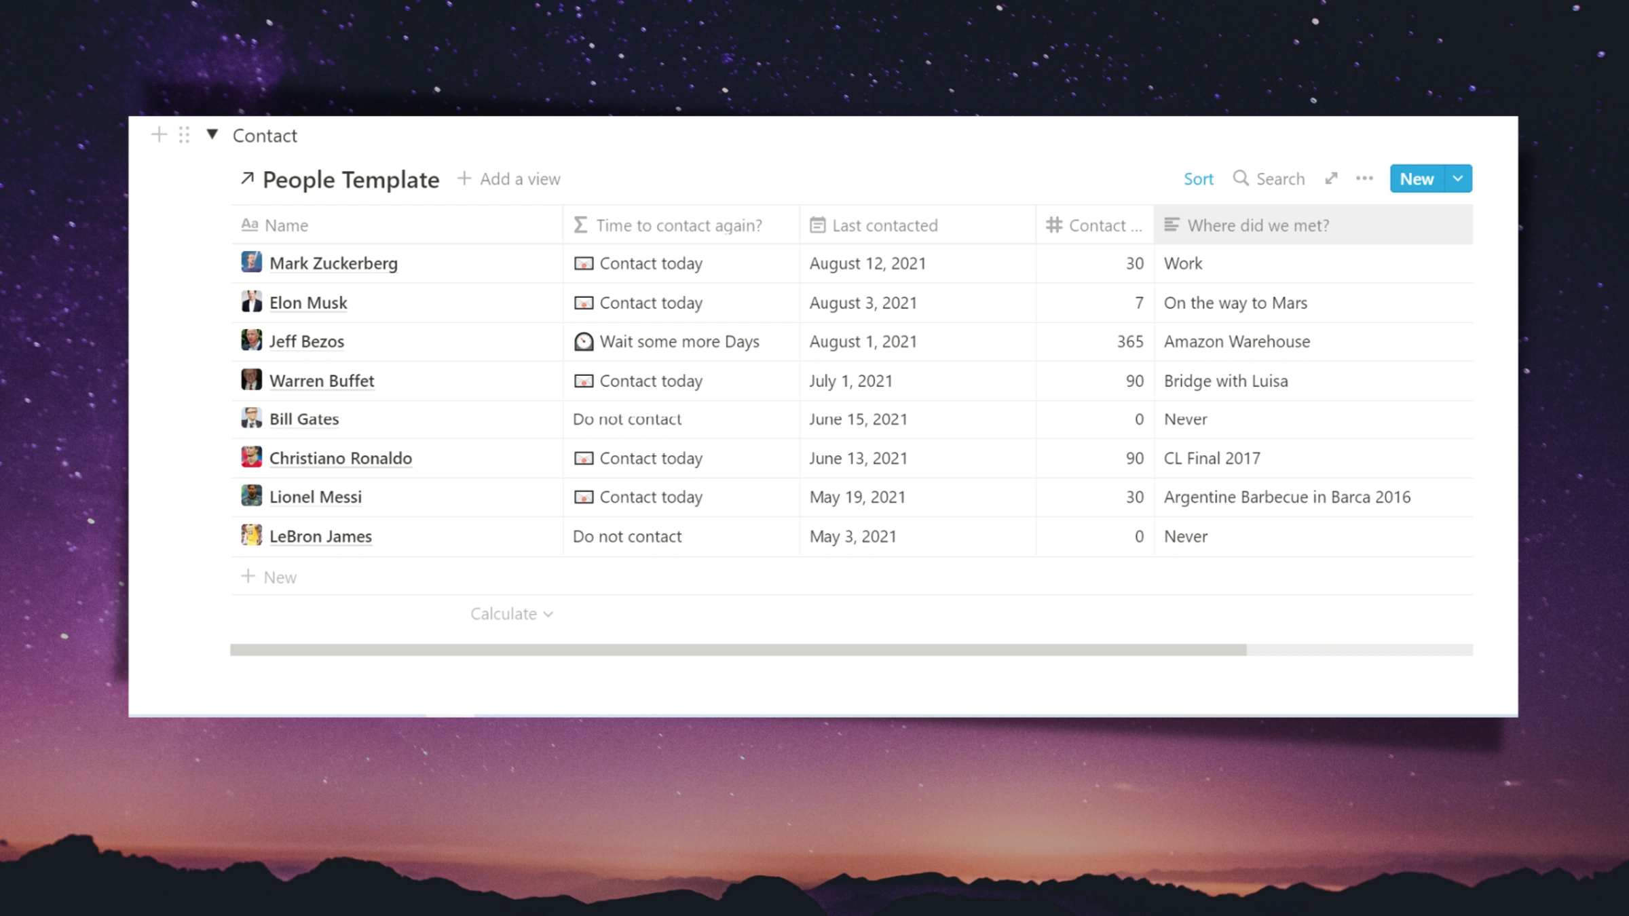The height and width of the screenshot is (916, 1629).
Task: Click the Σ formula icon in Time to contact column
Action: (580, 225)
